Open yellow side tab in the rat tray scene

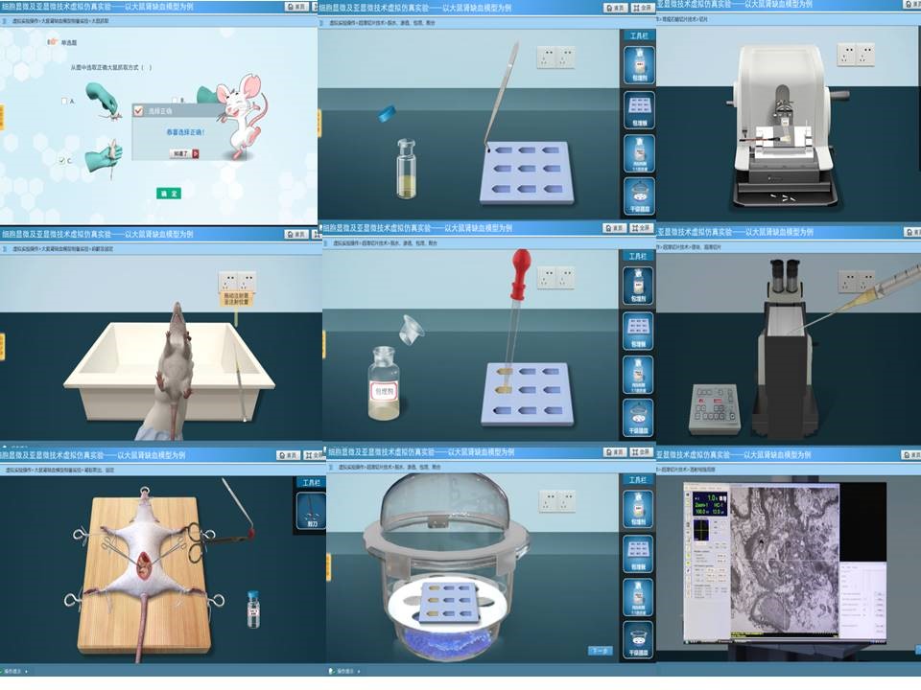pos(3,343)
